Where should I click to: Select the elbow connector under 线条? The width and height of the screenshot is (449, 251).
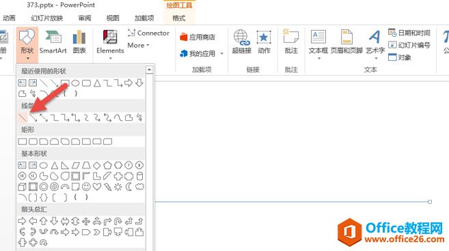coord(55,117)
